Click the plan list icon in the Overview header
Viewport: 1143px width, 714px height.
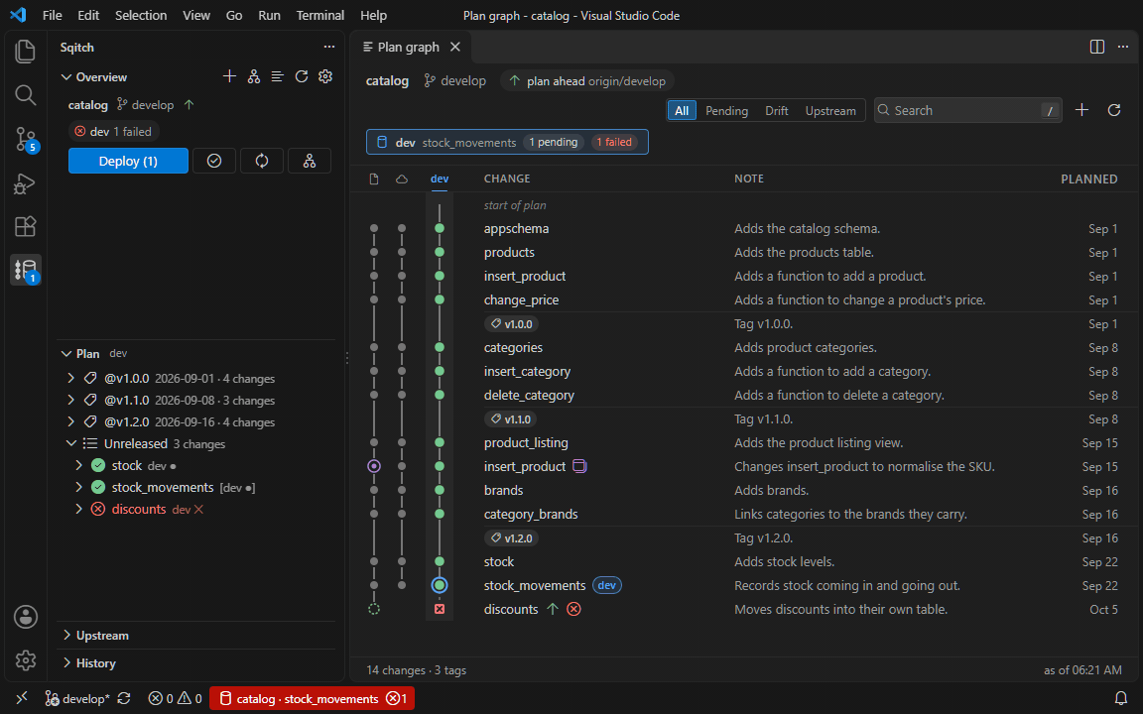click(x=277, y=76)
